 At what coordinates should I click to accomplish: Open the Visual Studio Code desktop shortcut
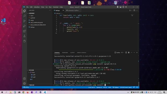pos(3,22)
